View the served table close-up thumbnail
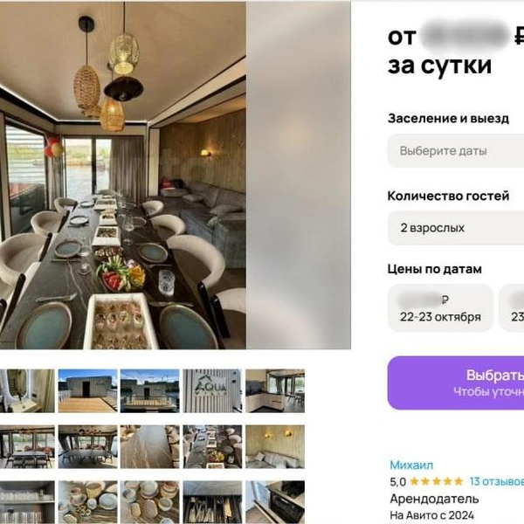This screenshot has height=524, width=524. tap(212, 446)
